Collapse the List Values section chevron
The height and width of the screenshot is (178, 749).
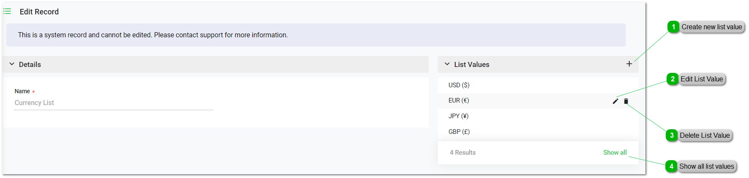click(x=447, y=64)
